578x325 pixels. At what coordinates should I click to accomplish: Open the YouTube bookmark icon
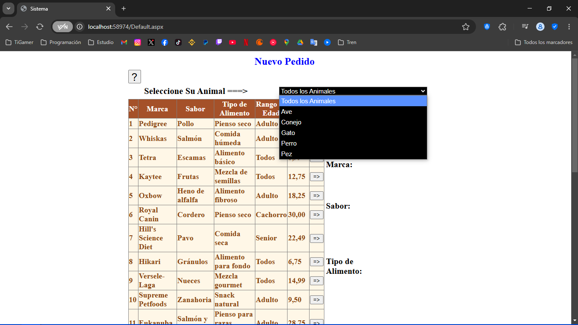coord(232,42)
